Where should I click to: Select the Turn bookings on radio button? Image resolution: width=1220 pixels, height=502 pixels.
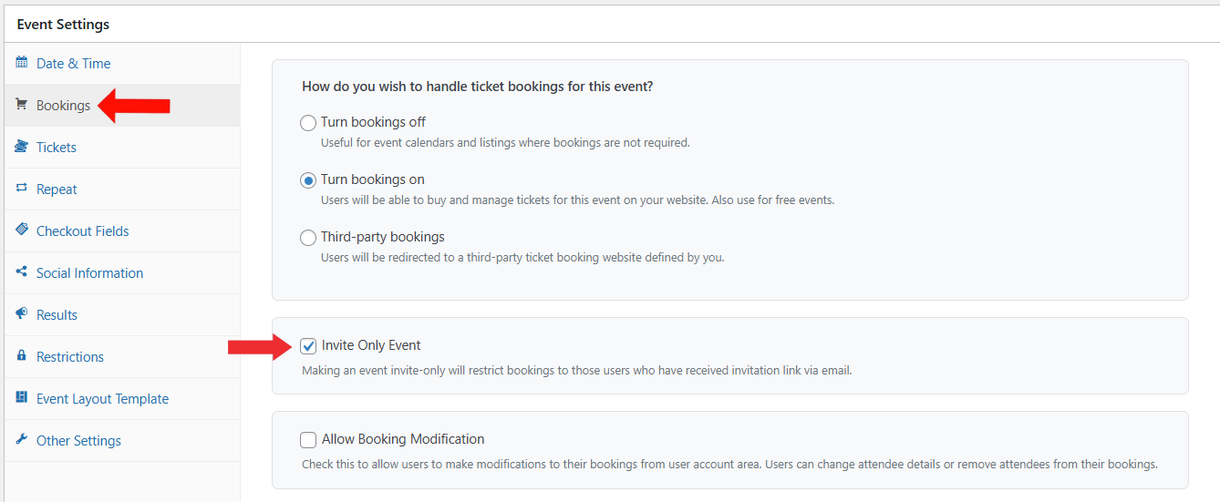point(308,180)
